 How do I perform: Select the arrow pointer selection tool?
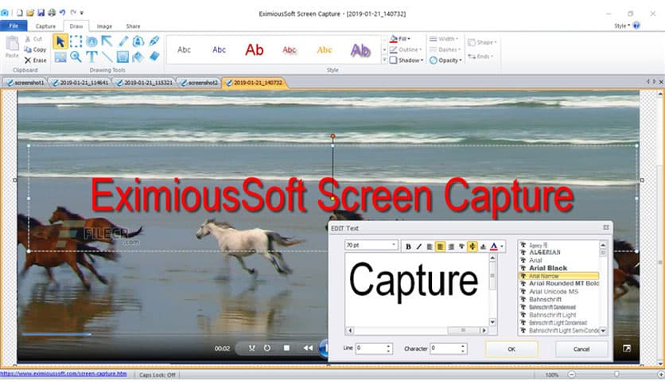coord(60,41)
